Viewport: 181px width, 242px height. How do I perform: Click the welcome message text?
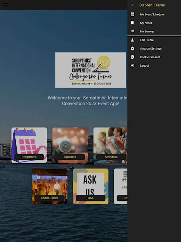pyautogui.click(x=87, y=101)
